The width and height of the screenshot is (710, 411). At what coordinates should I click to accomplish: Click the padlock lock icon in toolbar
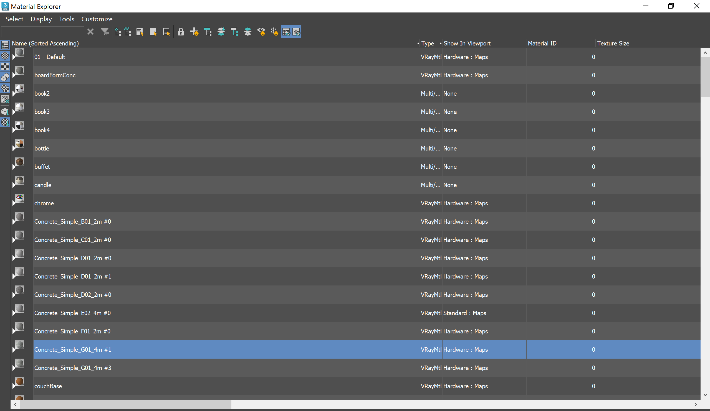click(x=181, y=32)
